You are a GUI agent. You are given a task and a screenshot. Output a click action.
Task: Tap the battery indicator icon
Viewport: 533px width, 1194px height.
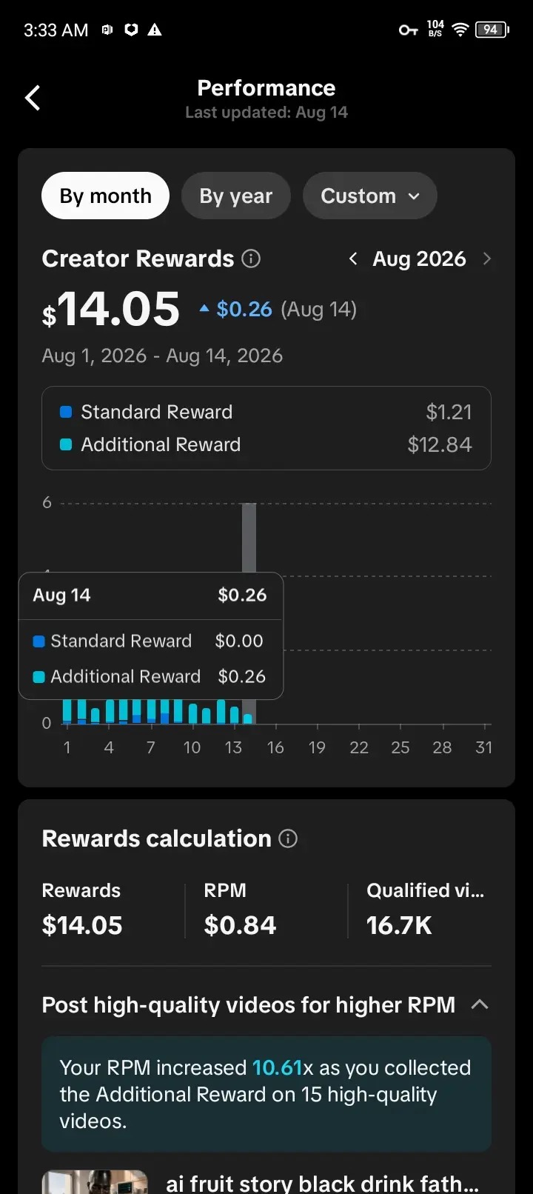(492, 30)
